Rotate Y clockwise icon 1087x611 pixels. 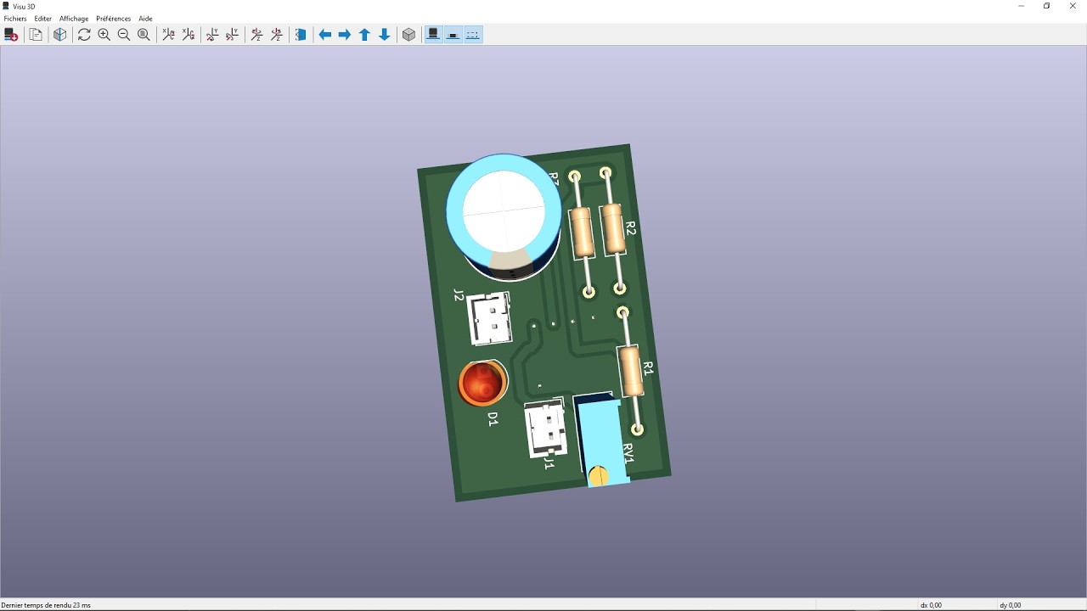tap(212, 35)
